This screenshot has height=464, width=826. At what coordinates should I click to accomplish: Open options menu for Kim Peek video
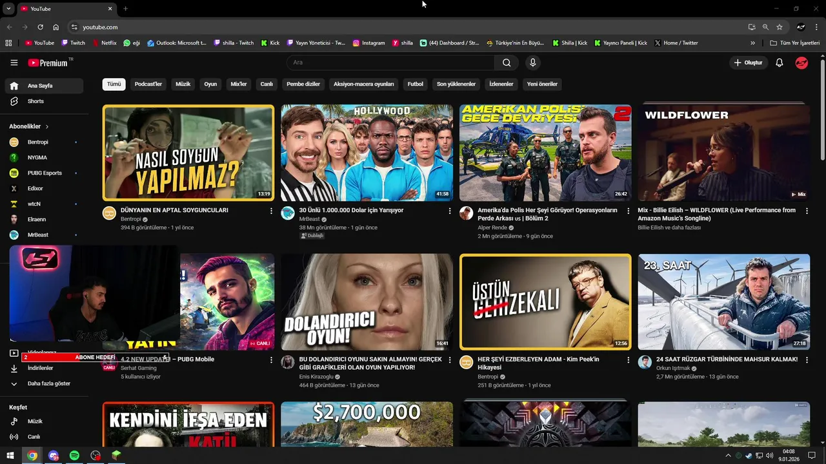628,360
